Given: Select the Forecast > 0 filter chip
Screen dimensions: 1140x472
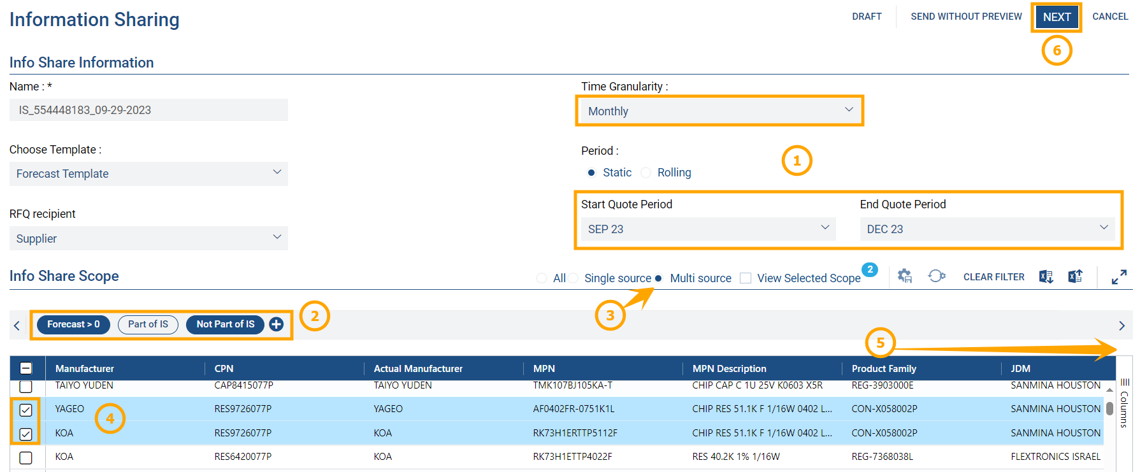Looking at the screenshot, I should 73,324.
